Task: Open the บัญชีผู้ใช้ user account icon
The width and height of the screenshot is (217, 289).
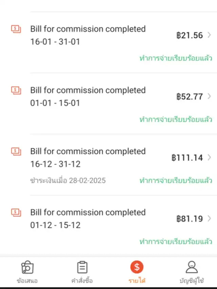Action: tap(192, 267)
